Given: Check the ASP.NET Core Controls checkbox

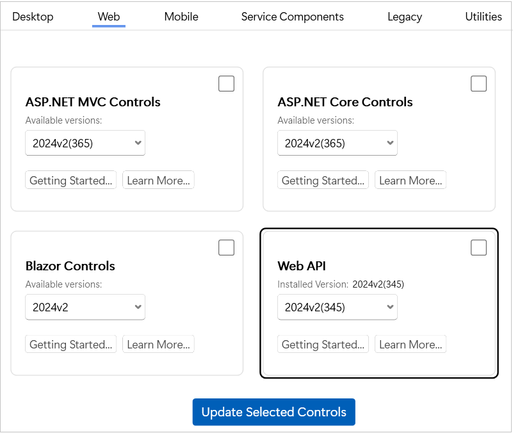Looking at the screenshot, I should [x=478, y=84].
